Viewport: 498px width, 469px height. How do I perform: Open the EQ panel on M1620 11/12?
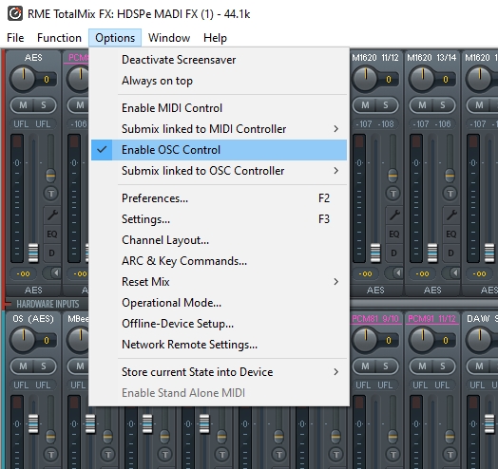click(394, 234)
